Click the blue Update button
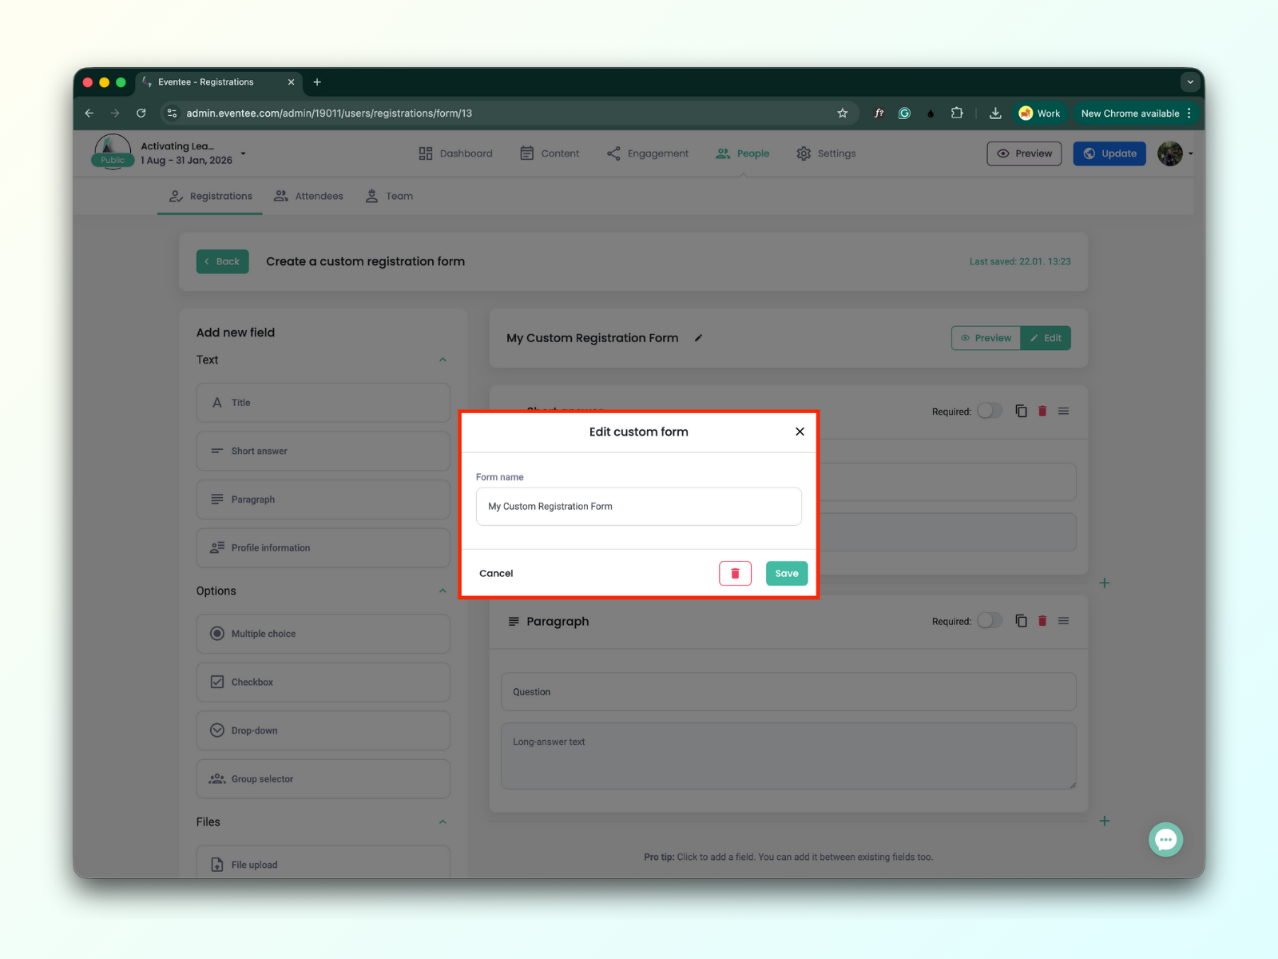This screenshot has width=1278, height=959. coord(1109,153)
